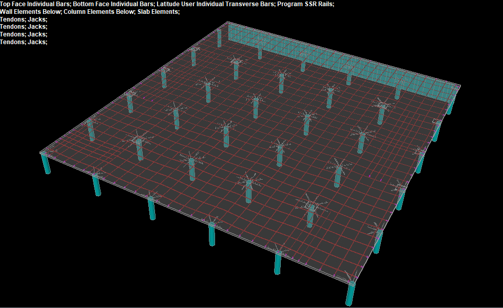Select the second Tendons; Jacks line
The image size is (503, 308).
23,27
